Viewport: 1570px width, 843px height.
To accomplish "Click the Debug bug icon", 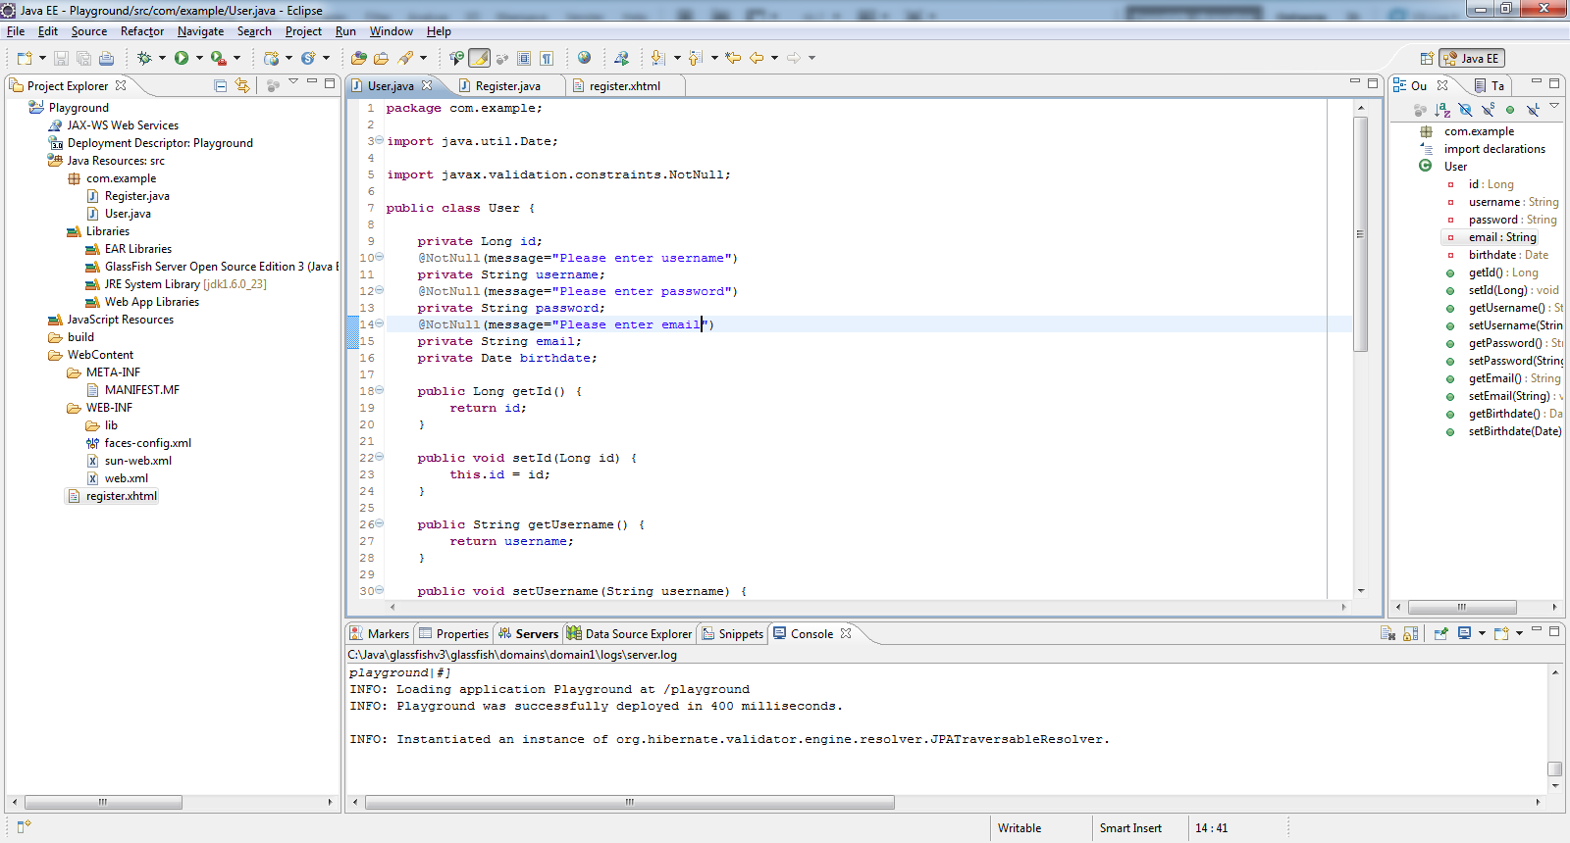I will point(144,58).
